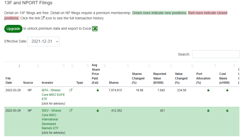The width and height of the screenshot is (244, 137).
Task: Open IEFA transaction history link icon
Action: pyautogui.click(x=71, y=90)
